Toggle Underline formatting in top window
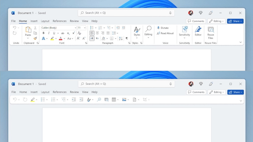Viewport: 253px width, 142px height. (x=54, y=33)
